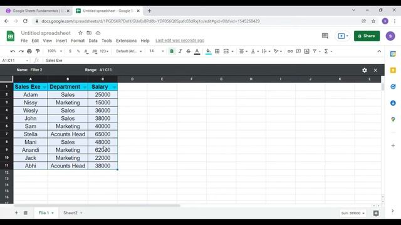401x225 pixels.
Task: Switch to the Sheet2 tab
Action: (x=73, y=212)
